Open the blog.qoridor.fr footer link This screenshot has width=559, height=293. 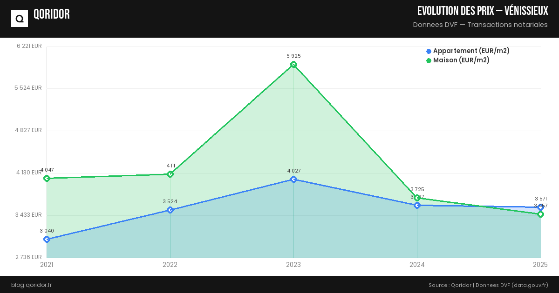31,285
